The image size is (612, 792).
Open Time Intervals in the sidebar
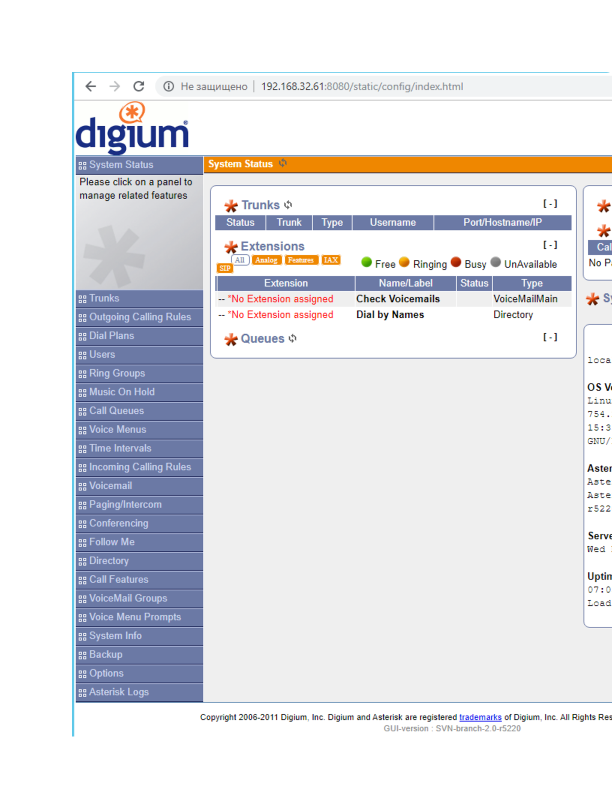pos(139,448)
